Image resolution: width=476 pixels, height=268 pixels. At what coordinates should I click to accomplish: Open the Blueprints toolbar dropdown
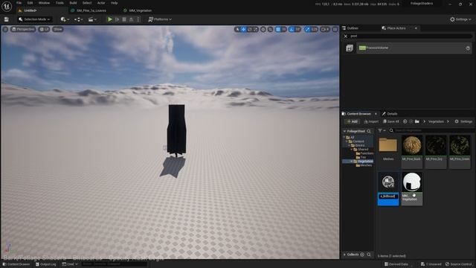[79, 19]
